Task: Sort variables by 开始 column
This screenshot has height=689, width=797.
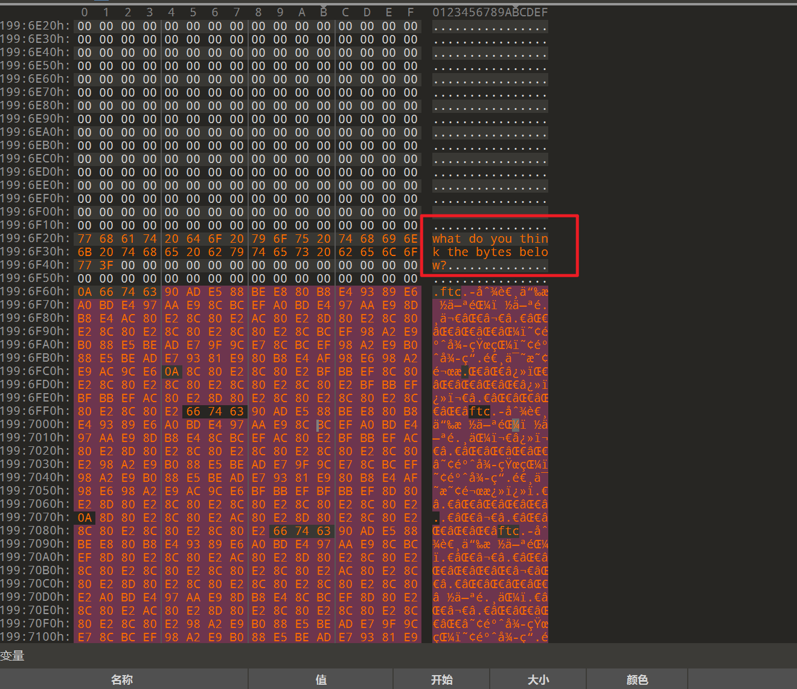Action: pyautogui.click(x=441, y=679)
